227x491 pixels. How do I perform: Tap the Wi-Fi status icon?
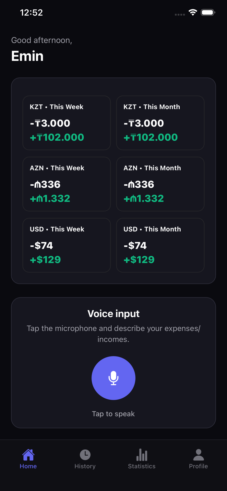193,13
